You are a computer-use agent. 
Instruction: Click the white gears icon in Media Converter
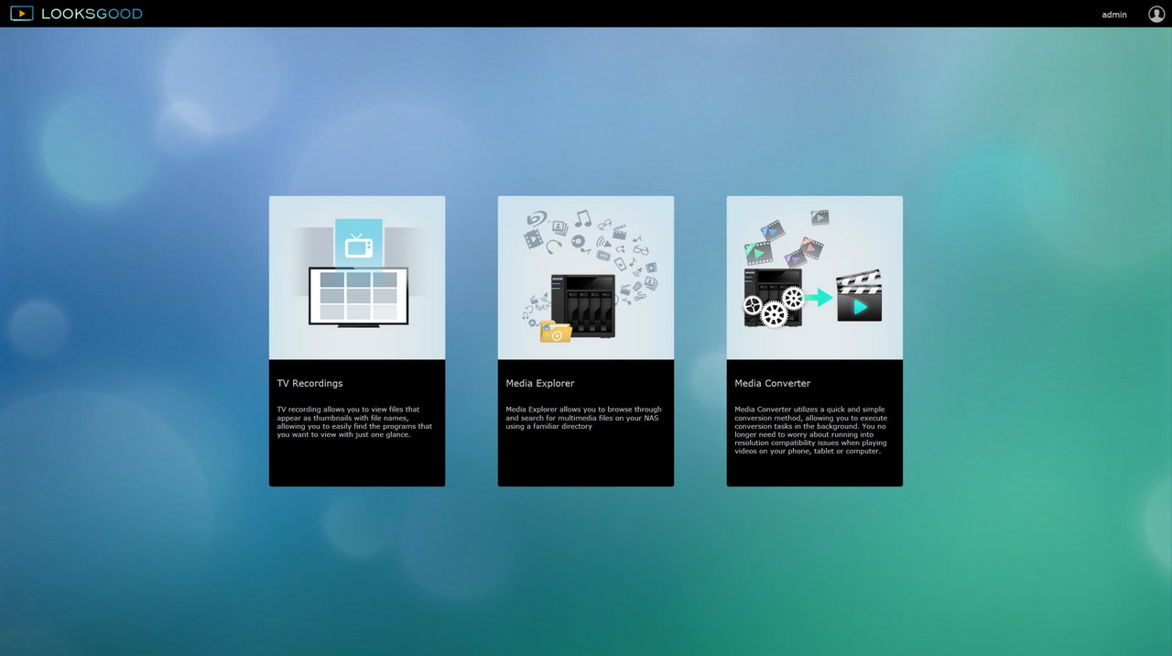[x=774, y=308]
